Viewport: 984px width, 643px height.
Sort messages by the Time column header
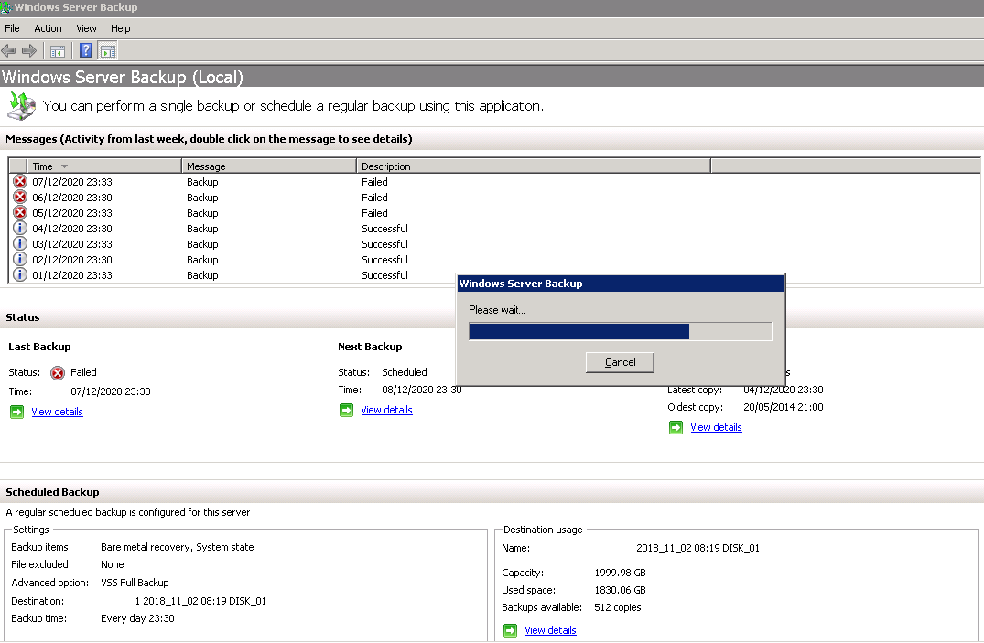coord(104,166)
